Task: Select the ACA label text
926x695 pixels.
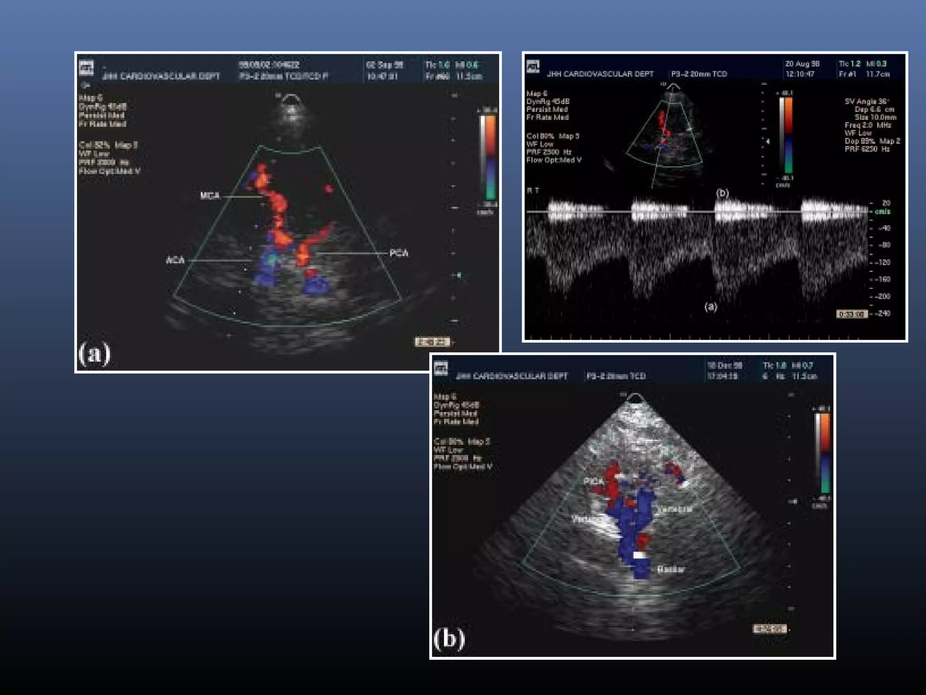Action: [175, 260]
